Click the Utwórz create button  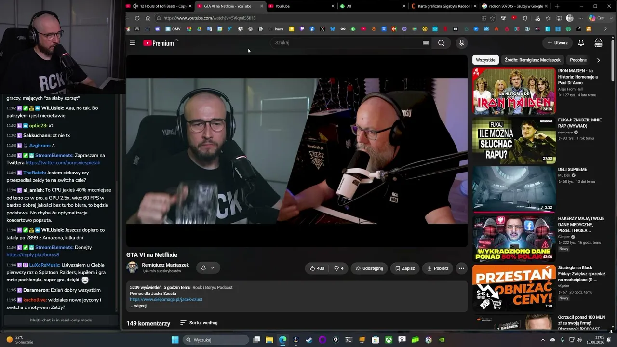(558, 43)
